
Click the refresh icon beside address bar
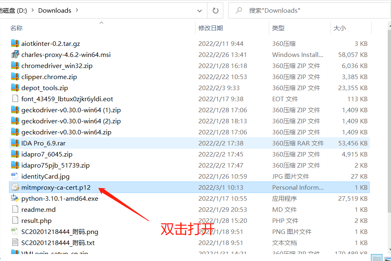click(x=215, y=11)
